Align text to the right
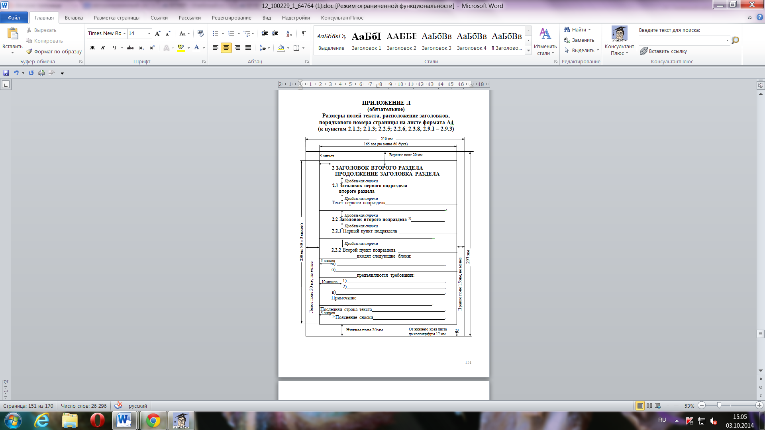Viewport: 765px width, 430px height. pyautogui.click(x=237, y=48)
